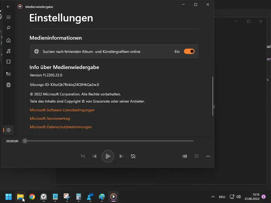The image size is (271, 203).
Task: Click the seek bar position thumb
Action: pos(25,141)
